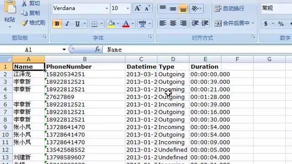This screenshot has height=164, width=292.
Task: Click the fx insert function button
Action: (97, 50)
